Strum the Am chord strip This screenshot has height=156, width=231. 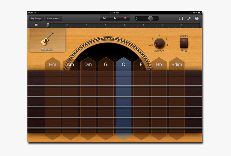pyautogui.click(x=70, y=99)
